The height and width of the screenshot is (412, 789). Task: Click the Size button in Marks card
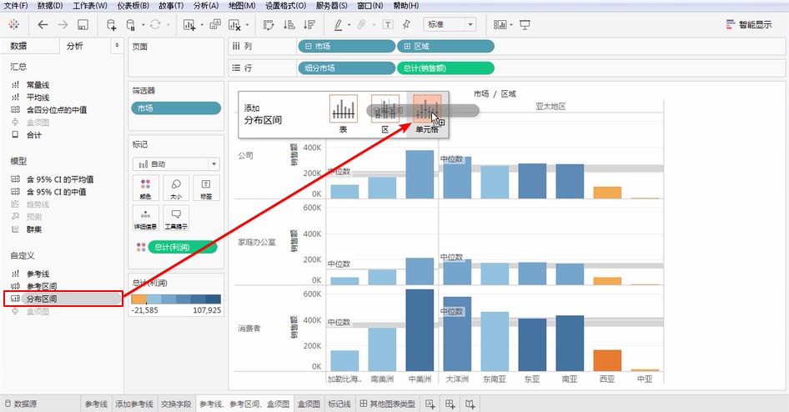(175, 188)
